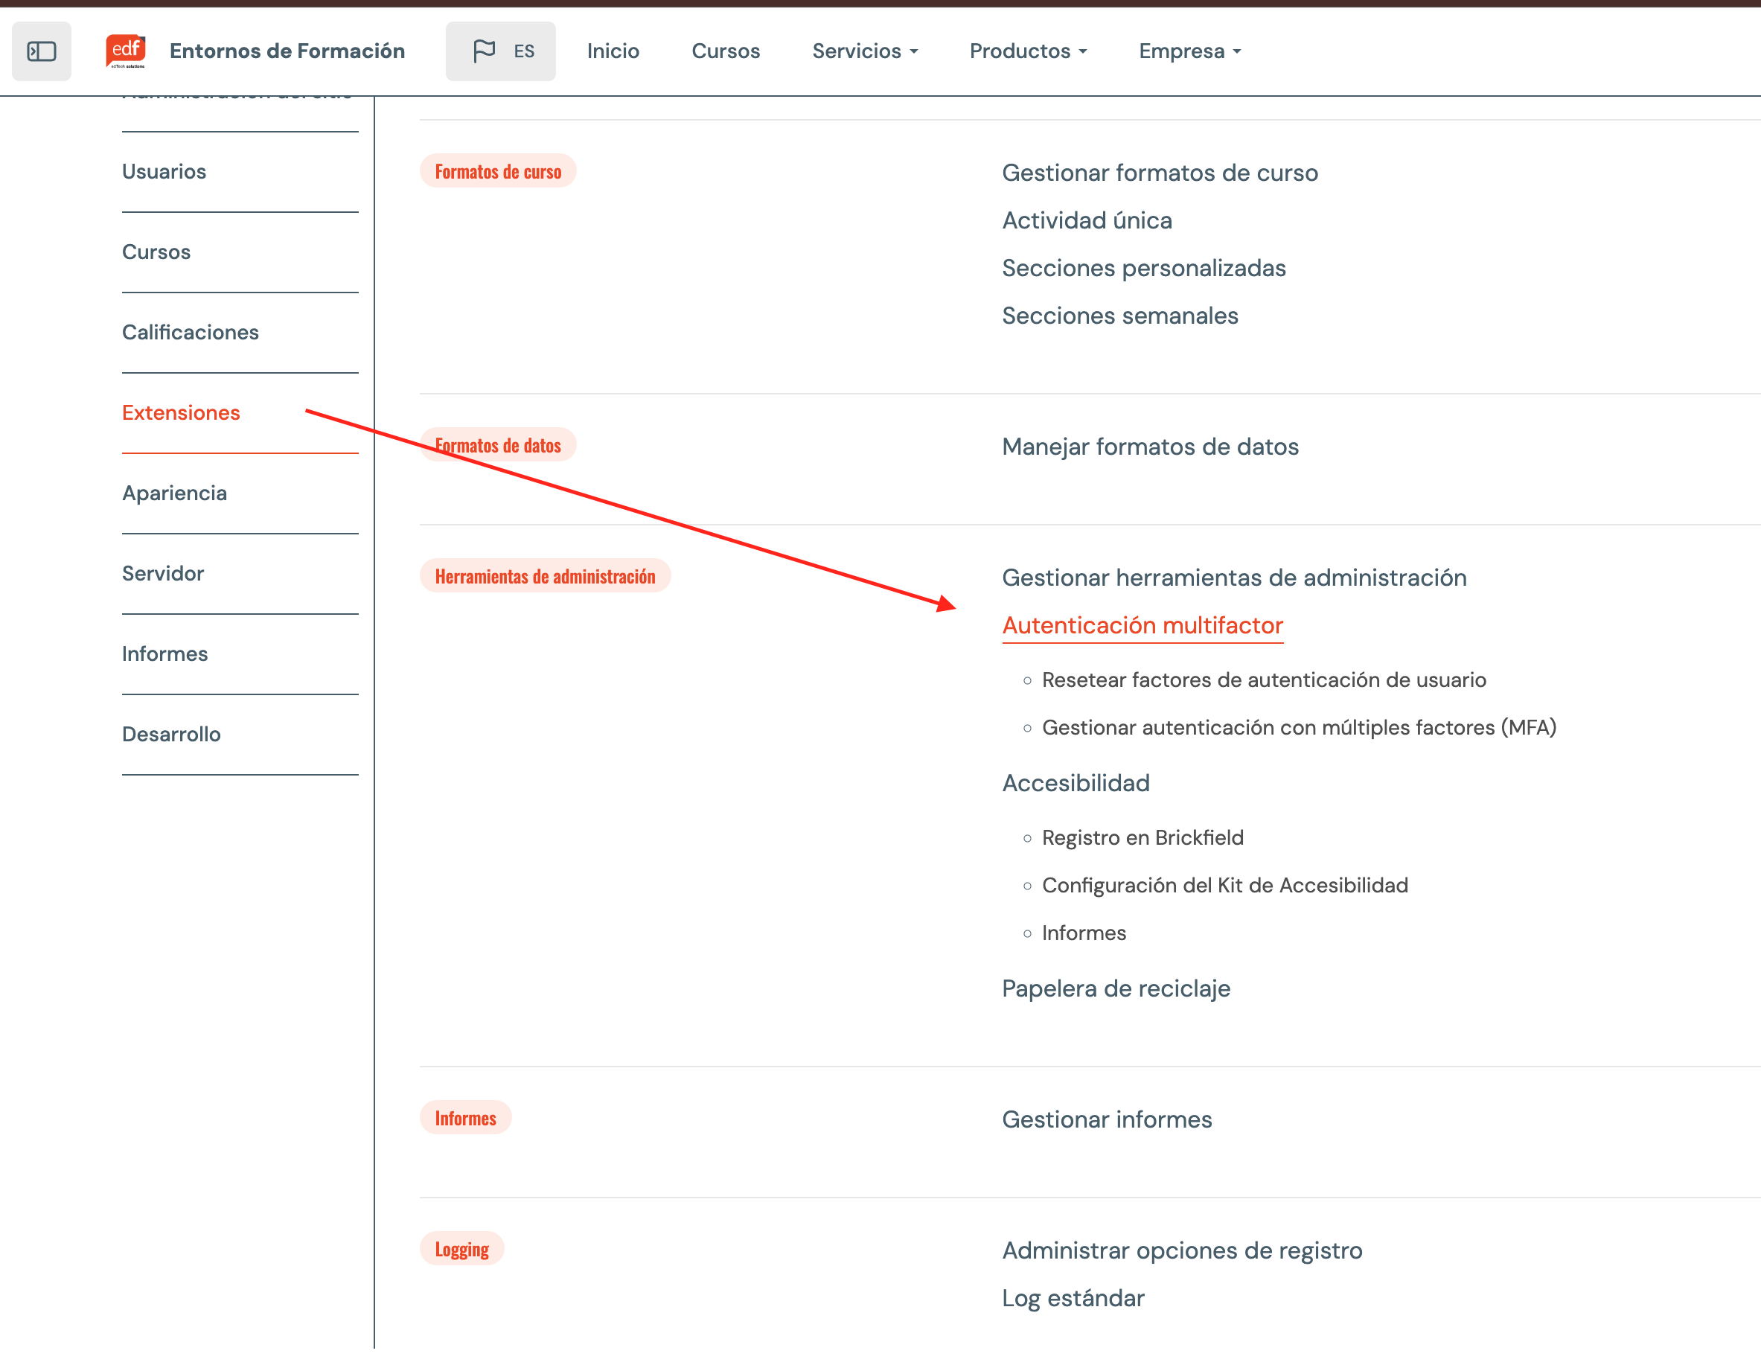The width and height of the screenshot is (1761, 1368).
Task: Open Manejar formatos de datos
Action: pos(1150,447)
